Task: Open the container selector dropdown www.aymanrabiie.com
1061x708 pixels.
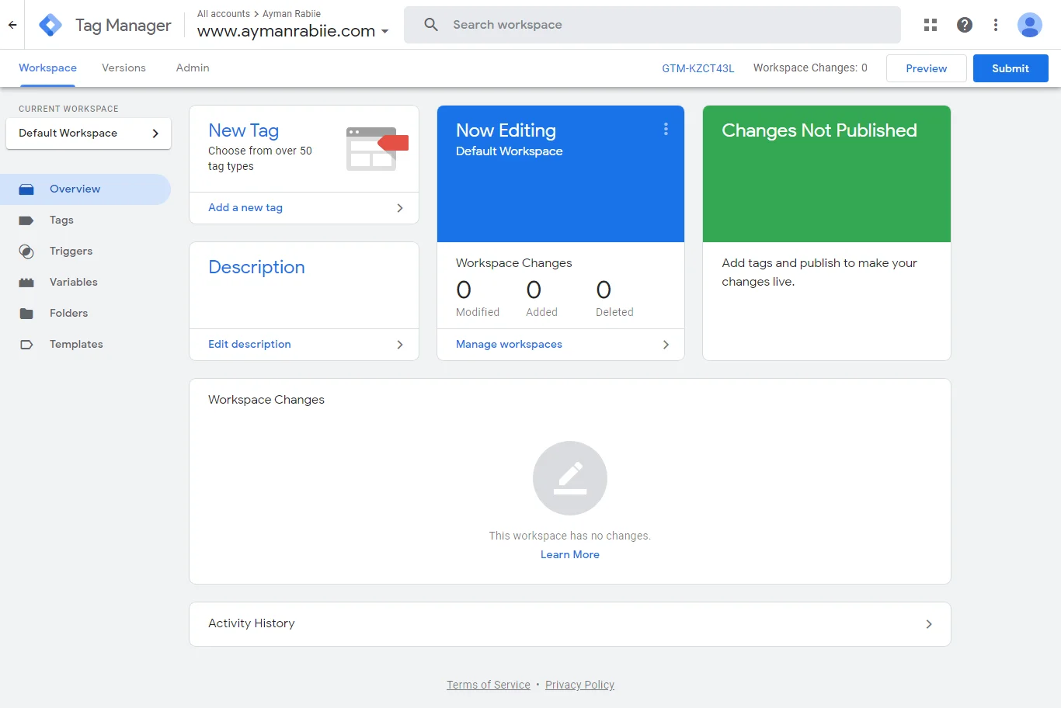Action: [x=293, y=31]
